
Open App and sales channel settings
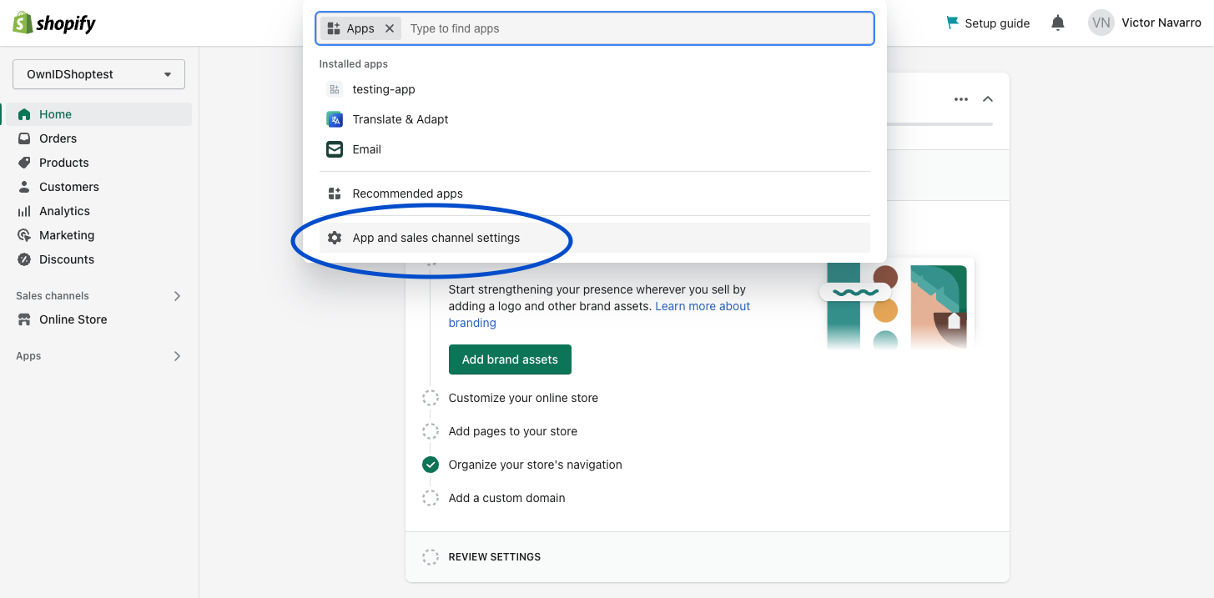(x=436, y=237)
